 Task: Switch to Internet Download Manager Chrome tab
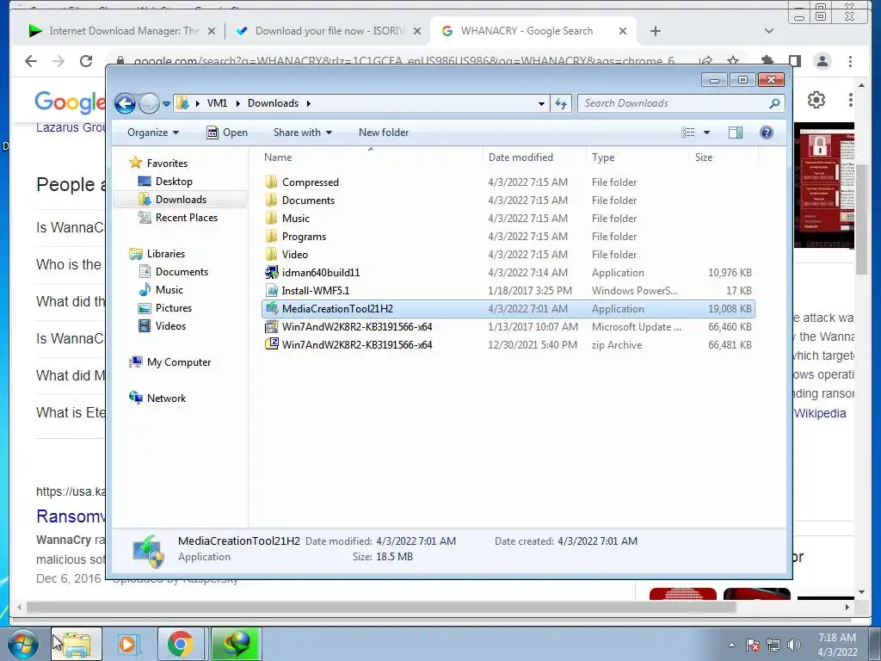point(122,31)
